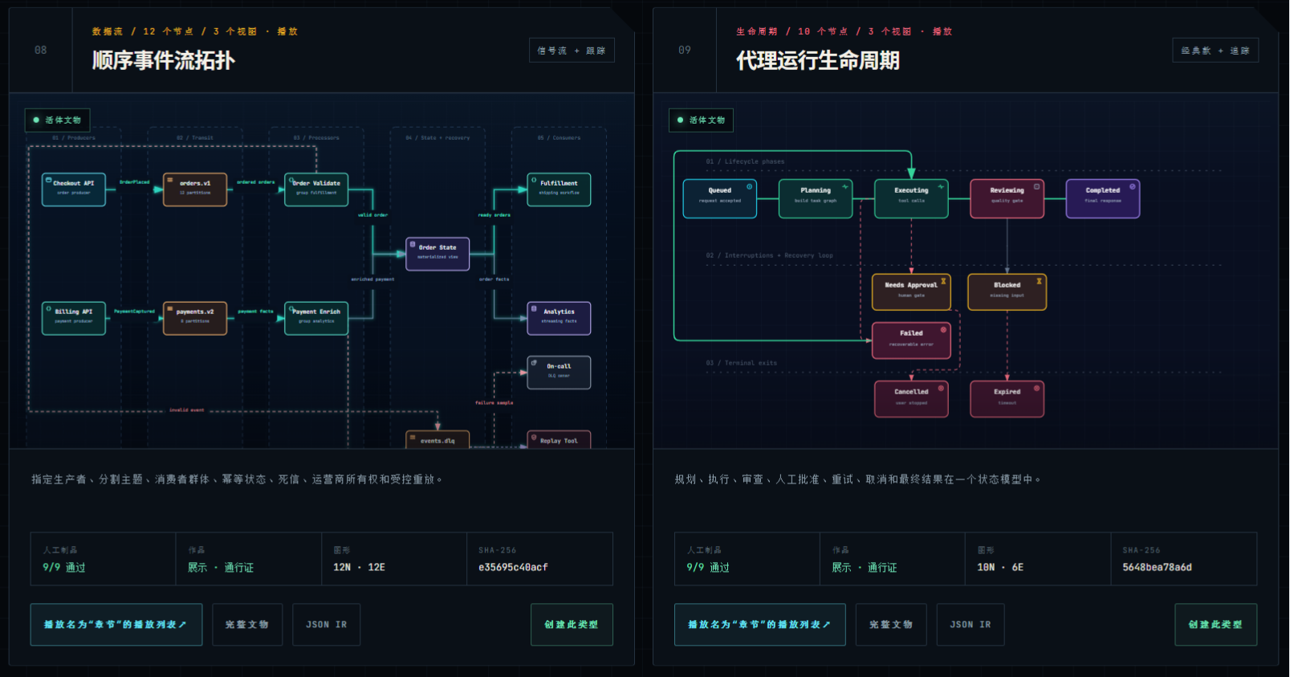Click the 'order facts' edge label

click(x=494, y=279)
